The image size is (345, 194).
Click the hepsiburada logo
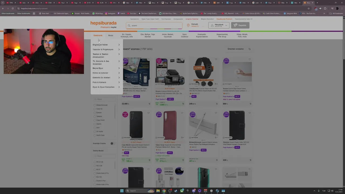pyautogui.click(x=103, y=23)
